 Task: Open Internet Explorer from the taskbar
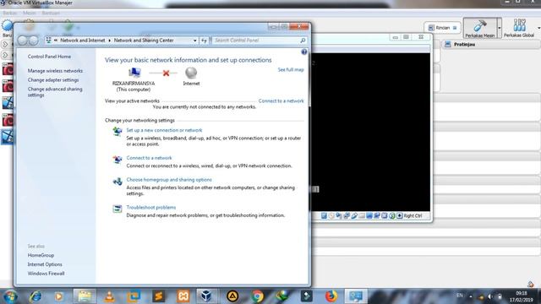point(36,296)
